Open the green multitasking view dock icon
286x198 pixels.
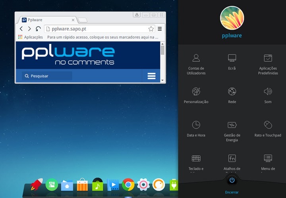tap(52, 185)
